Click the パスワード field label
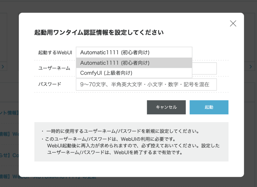This screenshot has width=257, height=187. 50,84
